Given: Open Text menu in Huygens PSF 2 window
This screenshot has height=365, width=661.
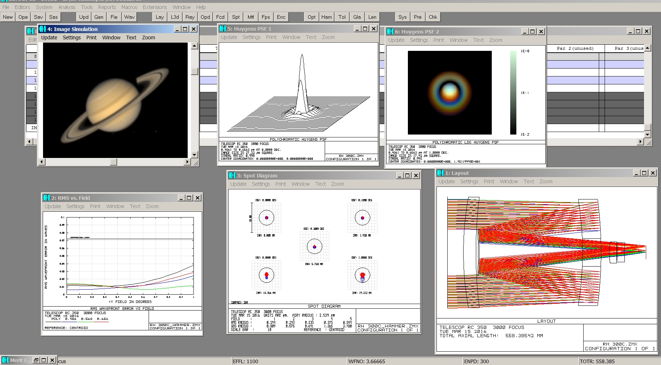Looking at the screenshot, I should click(x=478, y=40).
